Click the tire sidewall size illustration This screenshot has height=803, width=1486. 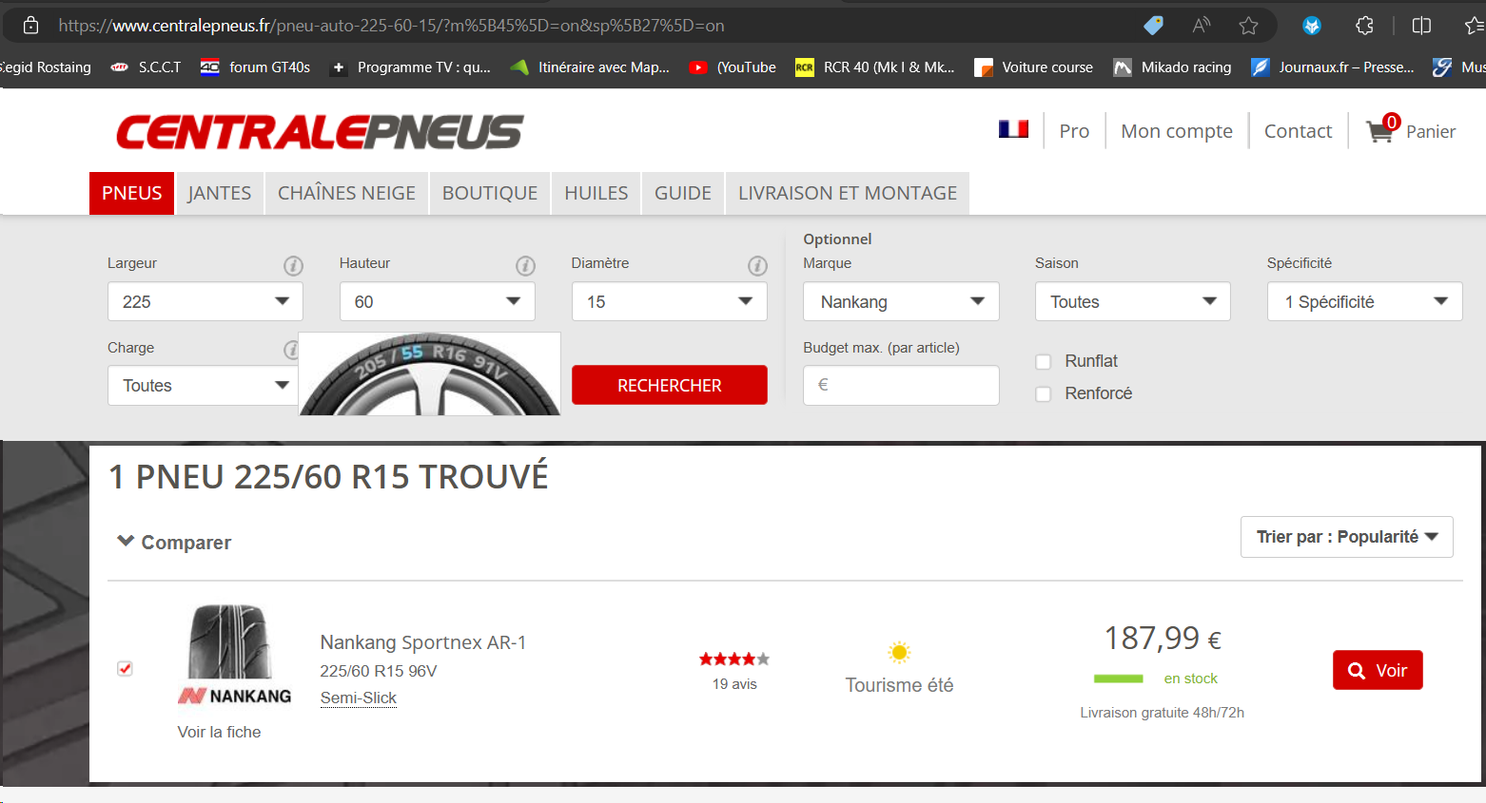coord(430,373)
